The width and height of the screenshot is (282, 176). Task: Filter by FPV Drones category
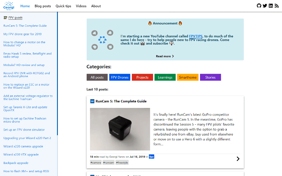pyautogui.click(x=119, y=77)
